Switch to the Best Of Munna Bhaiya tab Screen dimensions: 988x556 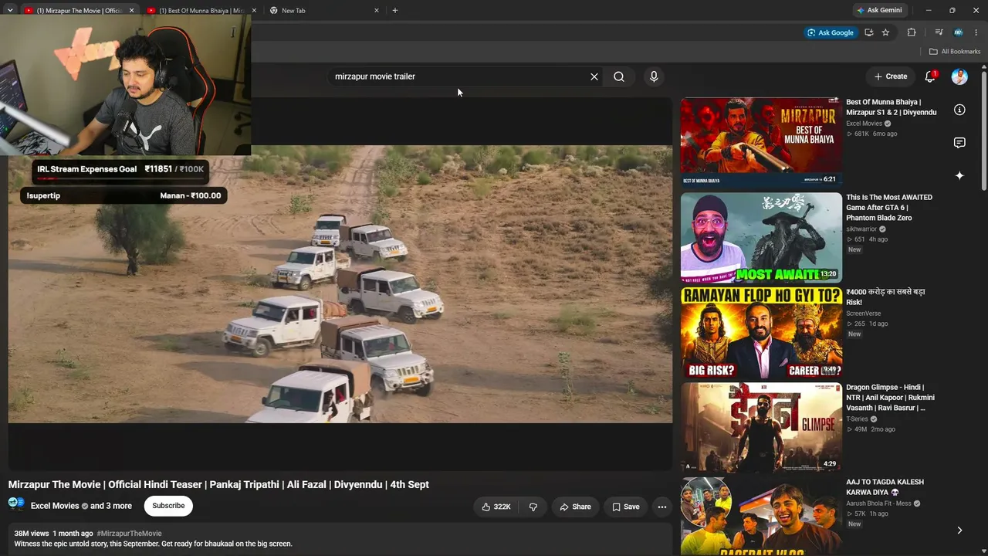coord(200,11)
